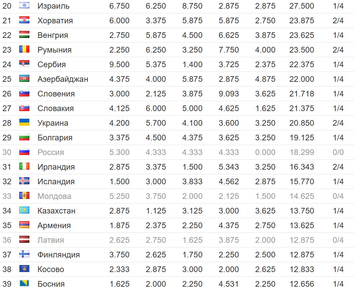Open the Израиль country link
This screenshot has height=291, width=354.
pos(53,6)
